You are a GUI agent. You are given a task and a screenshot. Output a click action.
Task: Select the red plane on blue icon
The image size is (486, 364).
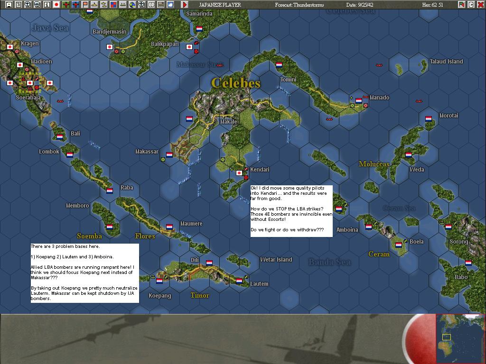coord(75,4)
